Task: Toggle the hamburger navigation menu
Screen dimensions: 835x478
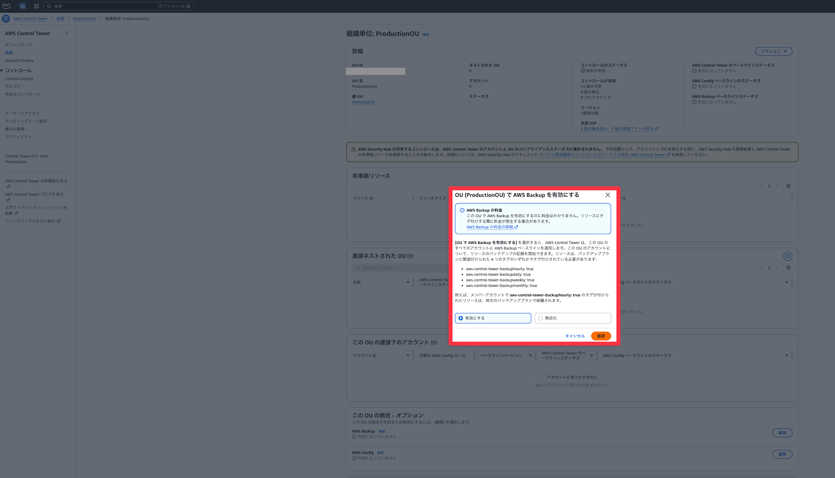Action: coord(6,18)
